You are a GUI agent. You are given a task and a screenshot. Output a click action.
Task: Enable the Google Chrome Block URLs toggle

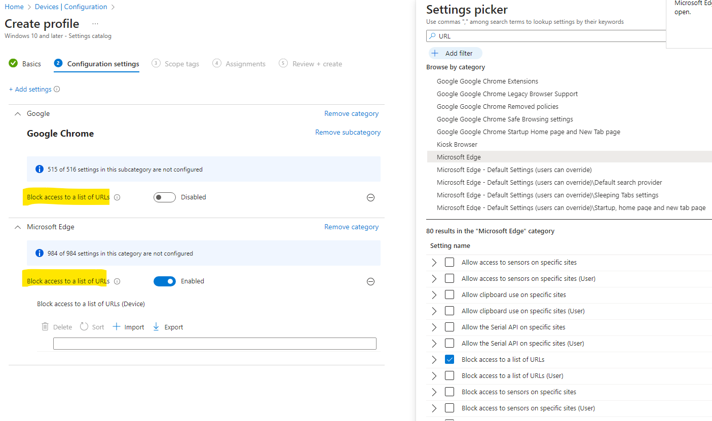(x=164, y=197)
